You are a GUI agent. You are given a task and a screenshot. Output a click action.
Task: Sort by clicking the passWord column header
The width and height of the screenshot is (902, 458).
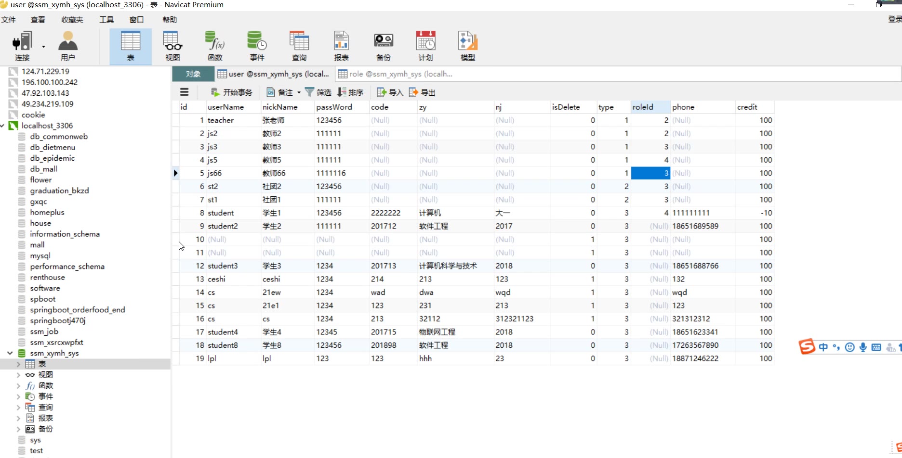[x=334, y=107]
